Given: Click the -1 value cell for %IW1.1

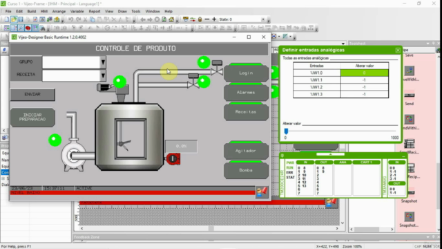Looking at the screenshot, I should [365, 80].
